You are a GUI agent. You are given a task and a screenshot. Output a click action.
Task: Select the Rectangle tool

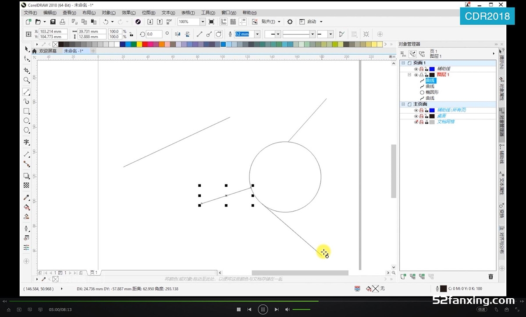pyautogui.click(x=27, y=111)
